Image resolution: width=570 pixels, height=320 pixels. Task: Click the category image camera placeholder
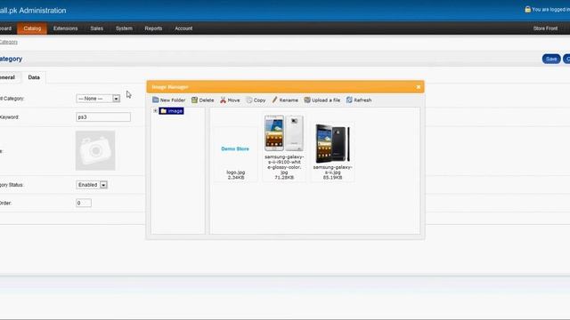point(95,150)
